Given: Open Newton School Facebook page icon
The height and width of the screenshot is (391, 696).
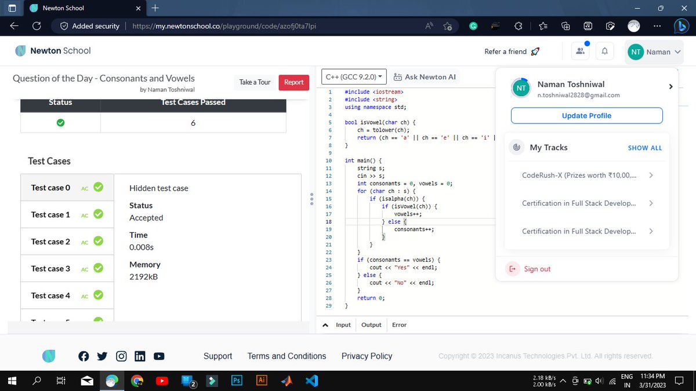Looking at the screenshot, I should click(x=84, y=356).
